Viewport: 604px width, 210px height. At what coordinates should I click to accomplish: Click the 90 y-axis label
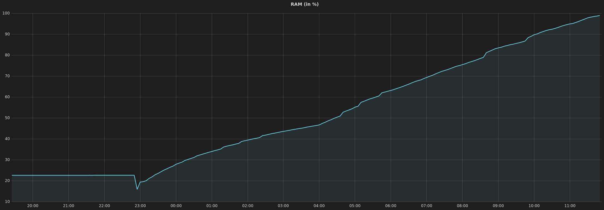[7, 34]
